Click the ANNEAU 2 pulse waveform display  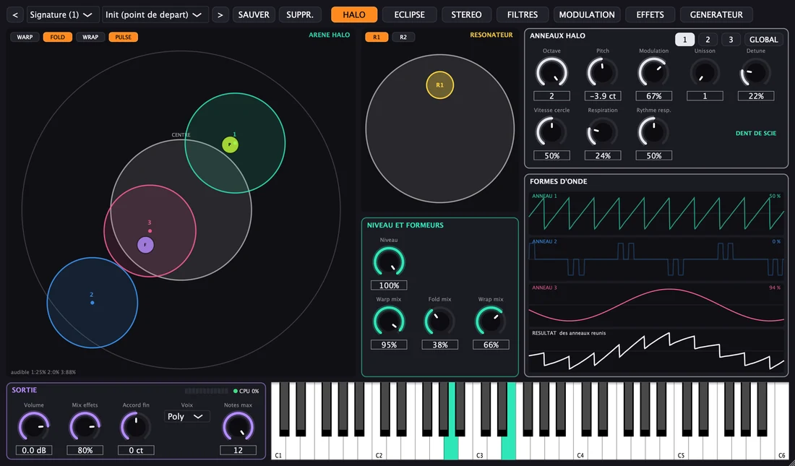(x=656, y=259)
